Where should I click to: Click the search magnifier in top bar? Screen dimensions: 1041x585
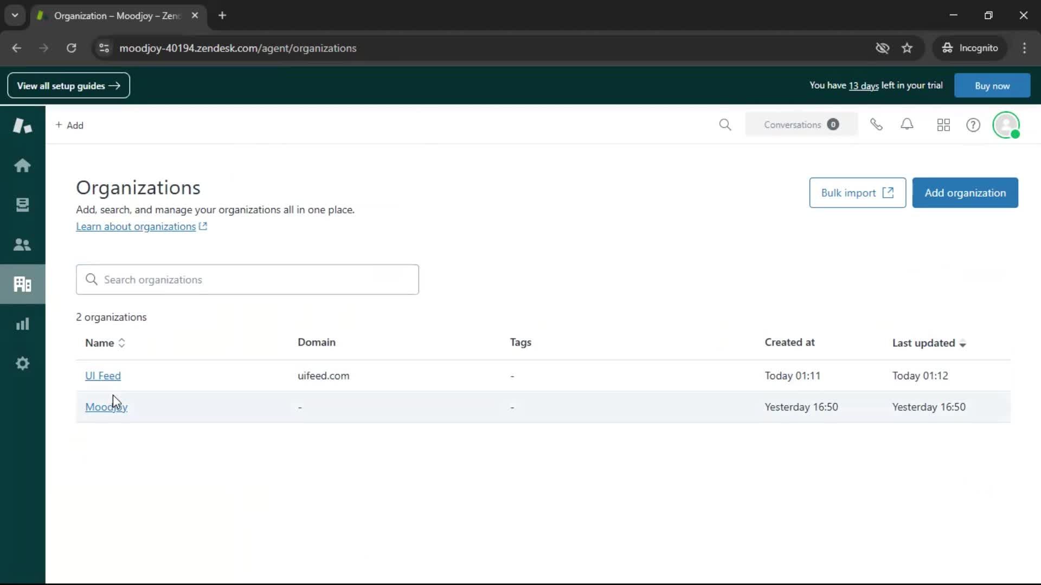(x=725, y=125)
